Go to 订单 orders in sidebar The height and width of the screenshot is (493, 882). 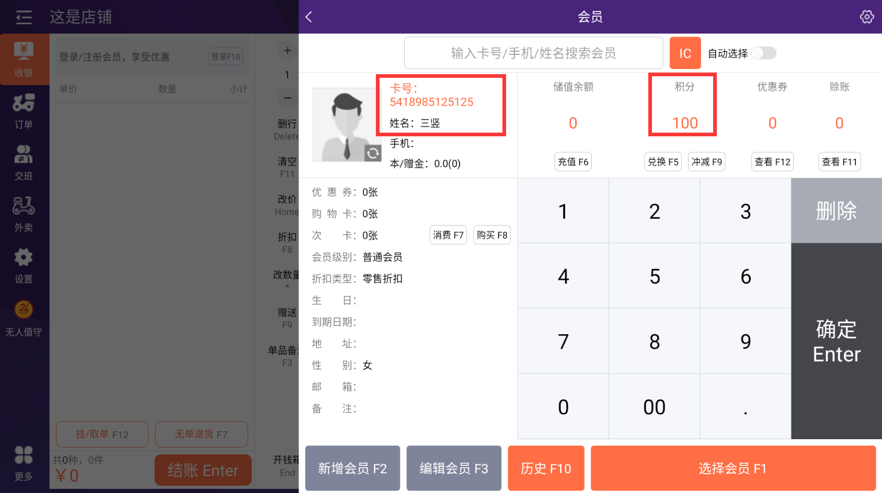(x=24, y=111)
